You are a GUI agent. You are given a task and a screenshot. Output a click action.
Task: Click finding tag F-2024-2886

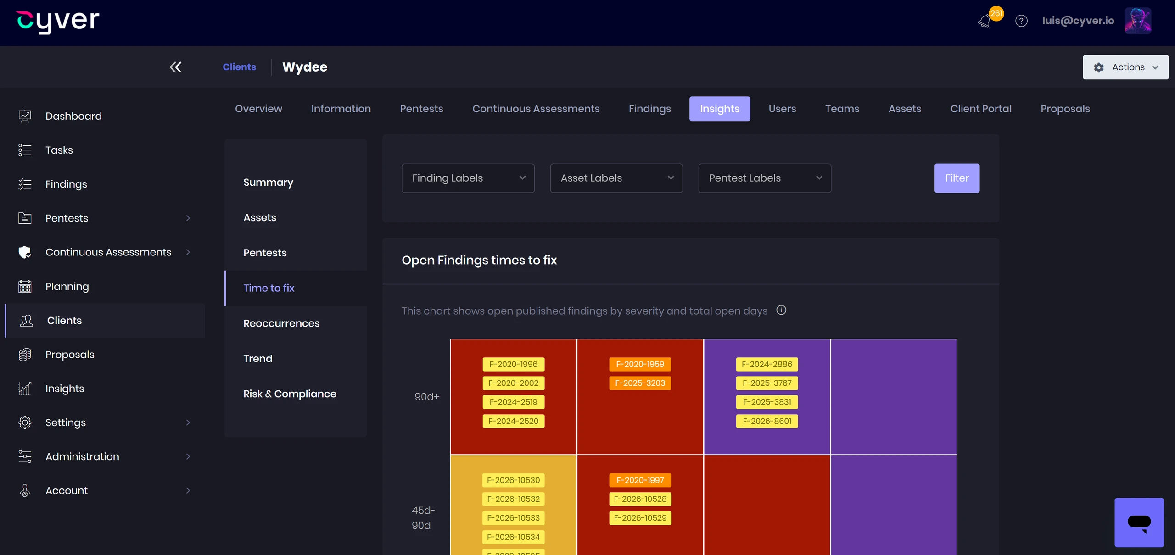(x=767, y=364)
